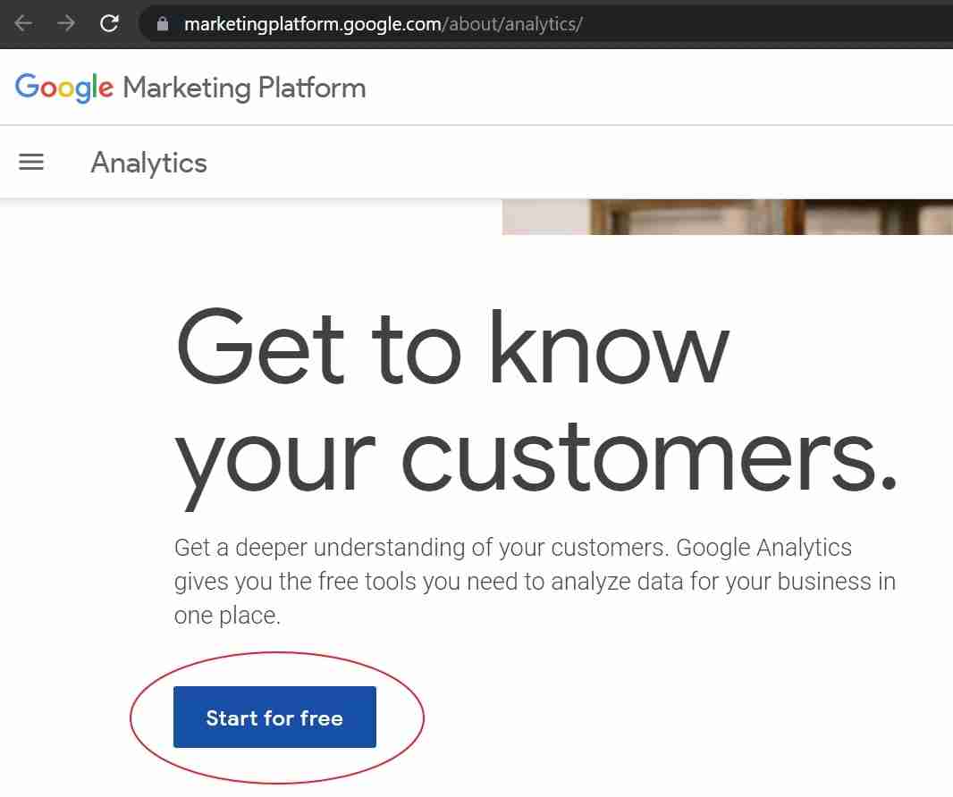953x797 pixels.
Task: Click the hero photo strip below the header
Action: 728,217
